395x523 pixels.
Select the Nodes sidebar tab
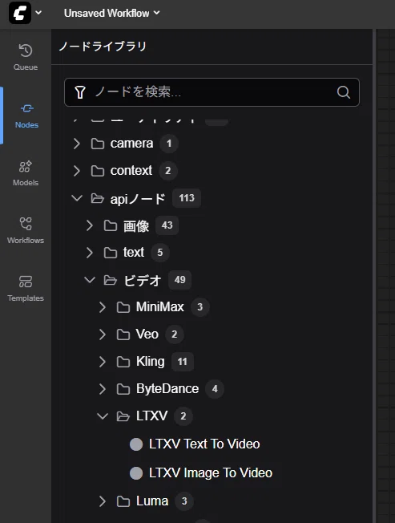(x=26, y=116)
